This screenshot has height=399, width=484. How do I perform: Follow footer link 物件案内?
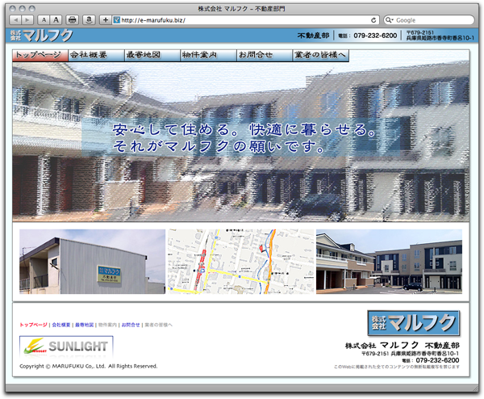click(x=107, y=325)
